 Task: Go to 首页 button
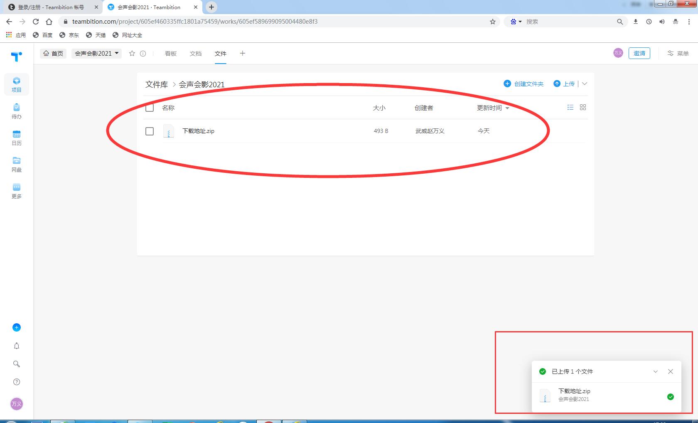(53, 53)
